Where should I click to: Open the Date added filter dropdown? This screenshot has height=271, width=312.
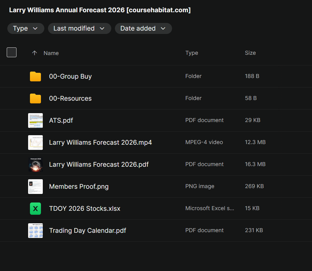click(x=143, y=28)
